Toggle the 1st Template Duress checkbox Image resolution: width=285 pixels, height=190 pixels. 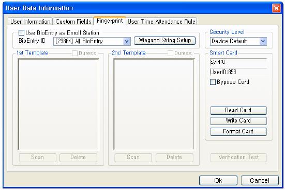pyautogui.click(x=74, y=53)
